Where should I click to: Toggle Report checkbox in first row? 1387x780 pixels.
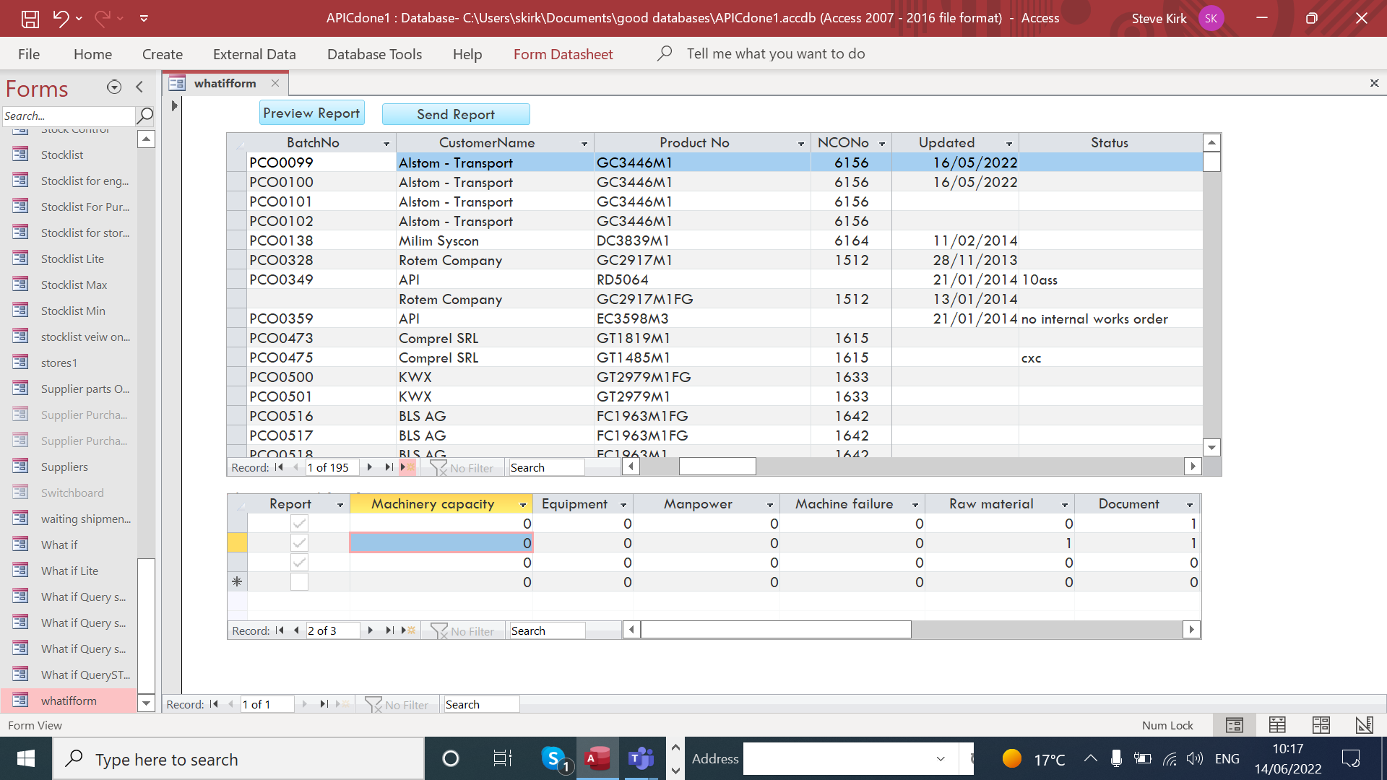(x=299, y=524)
